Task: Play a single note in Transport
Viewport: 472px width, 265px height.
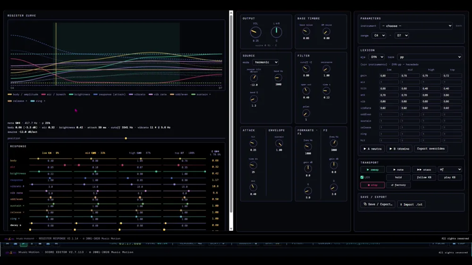Action: (398, 169)
